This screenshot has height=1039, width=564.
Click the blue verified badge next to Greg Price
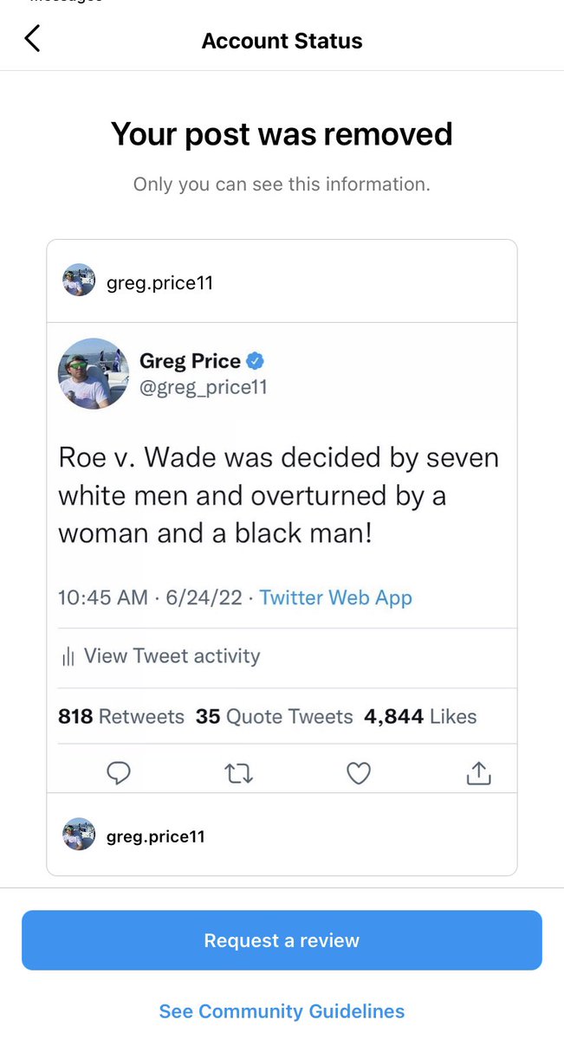click(254, 361)
